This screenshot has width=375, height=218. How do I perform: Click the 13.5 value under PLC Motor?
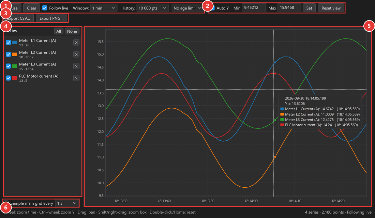point(23,81)
